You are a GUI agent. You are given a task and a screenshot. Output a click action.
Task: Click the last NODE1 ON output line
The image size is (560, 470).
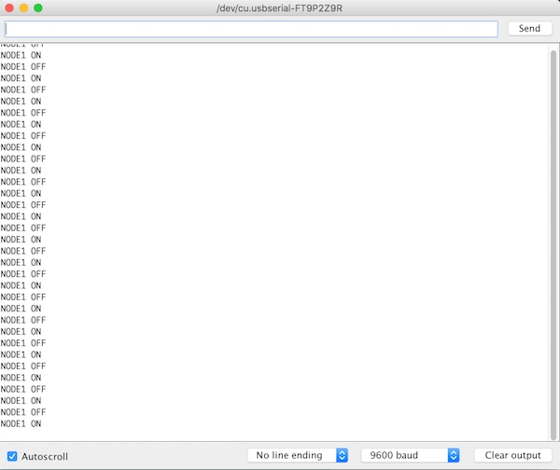21,423
